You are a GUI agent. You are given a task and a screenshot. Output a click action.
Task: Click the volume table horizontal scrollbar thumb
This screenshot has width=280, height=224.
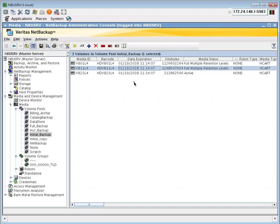pos(89,205)
